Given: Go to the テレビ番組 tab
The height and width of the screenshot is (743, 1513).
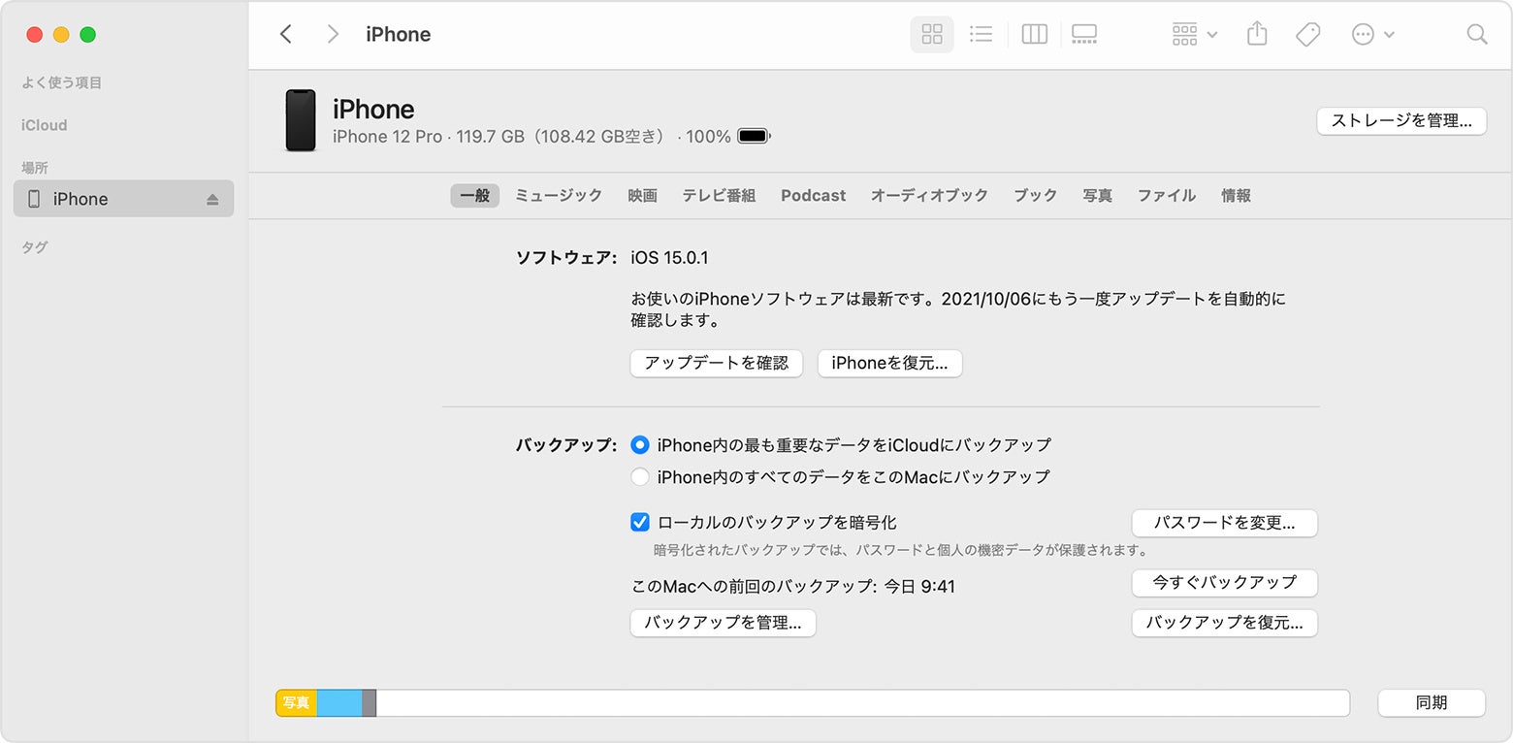Looking at the screenshot, I should [x=719, y=196].
